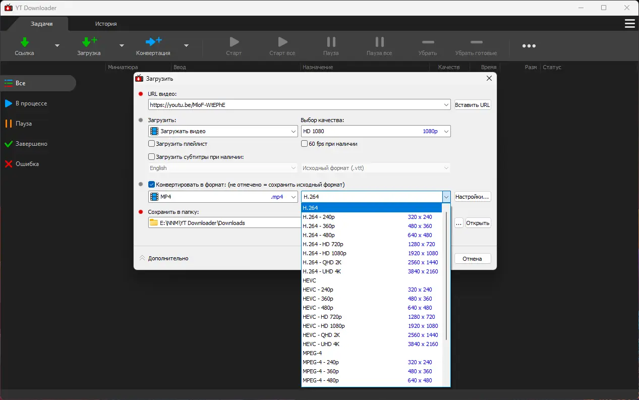Click the Сохранить в папку path field
The height and width of the screenshot is (400, 639).
[x=224, y=223]
